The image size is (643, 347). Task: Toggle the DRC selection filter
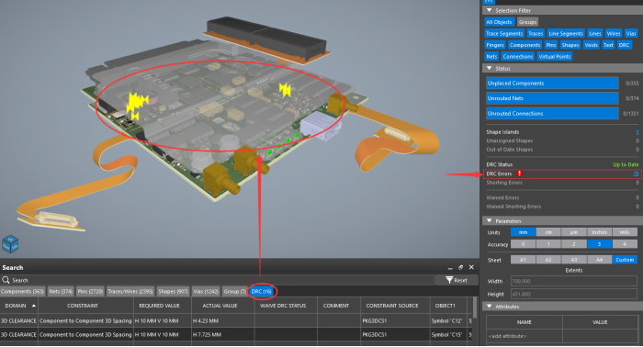624,45
